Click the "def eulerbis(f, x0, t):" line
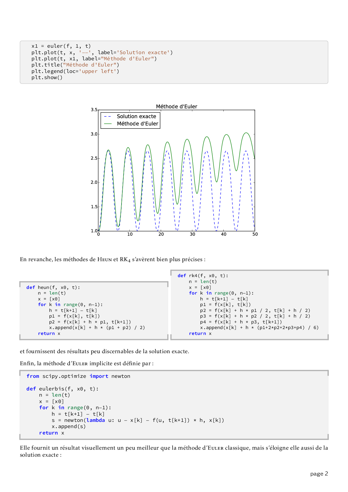This screenshot has height=492, width=348. 62,389
